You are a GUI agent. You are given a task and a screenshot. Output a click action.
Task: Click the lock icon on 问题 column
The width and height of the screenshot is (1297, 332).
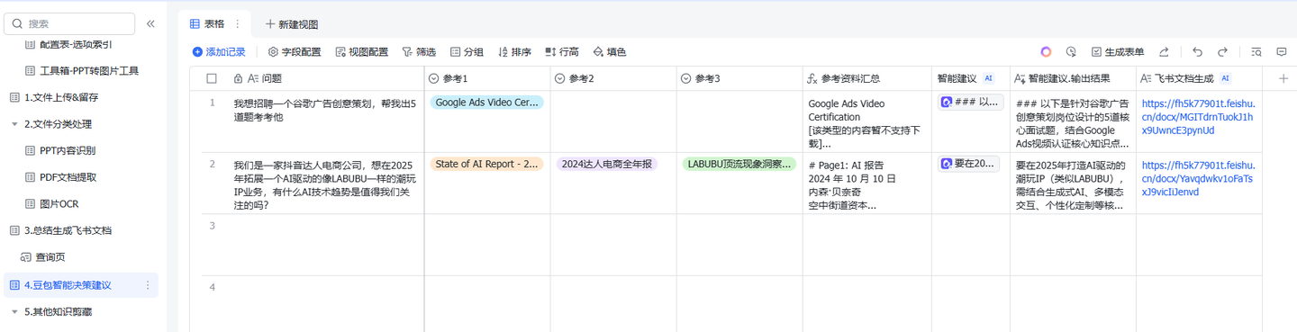(x=239, y=78)
